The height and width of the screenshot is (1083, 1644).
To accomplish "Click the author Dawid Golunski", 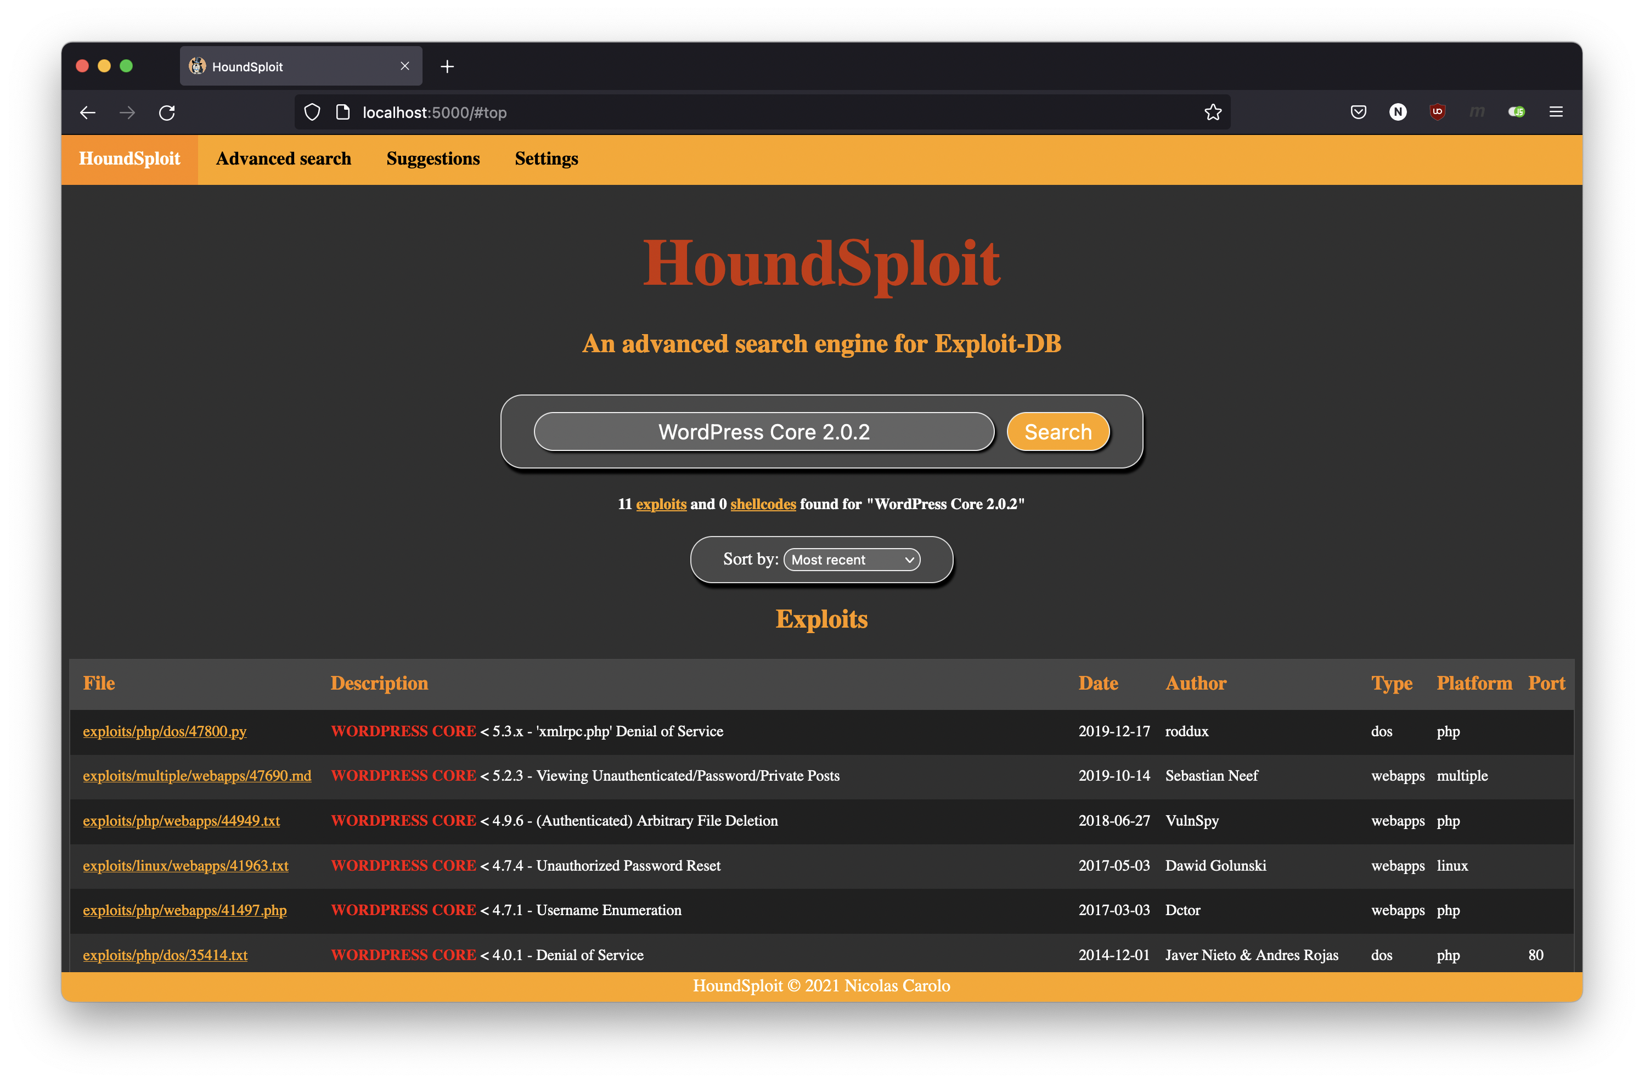I will pos(1216,866).
